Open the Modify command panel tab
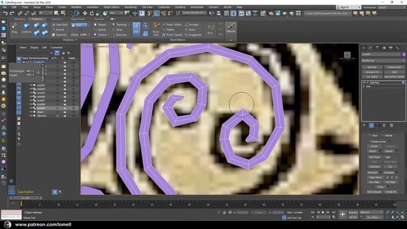This screenshot has width=407, height=229. [x=370, y=48]
